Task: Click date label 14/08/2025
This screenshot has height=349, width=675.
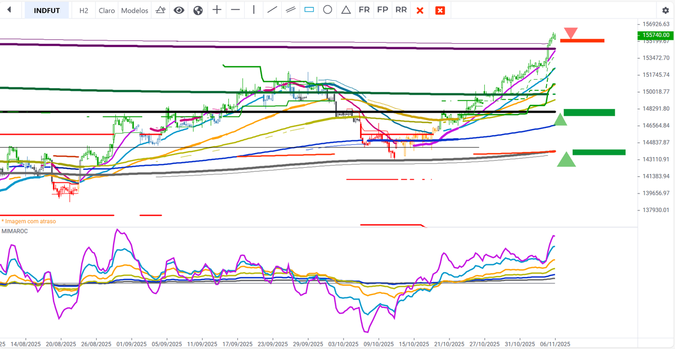Action: click(26, 344)
